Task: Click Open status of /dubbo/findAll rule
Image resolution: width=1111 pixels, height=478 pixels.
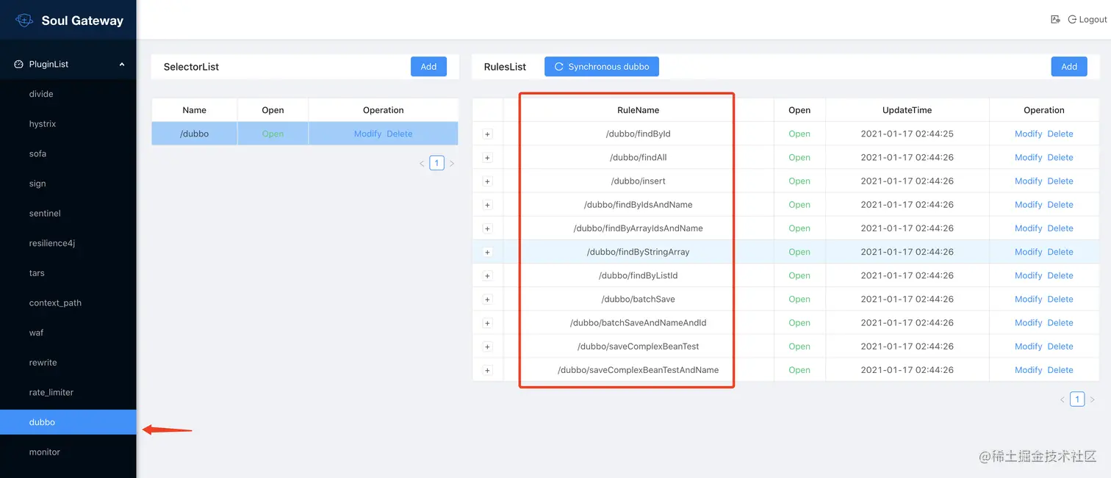Action: [799, 157]
